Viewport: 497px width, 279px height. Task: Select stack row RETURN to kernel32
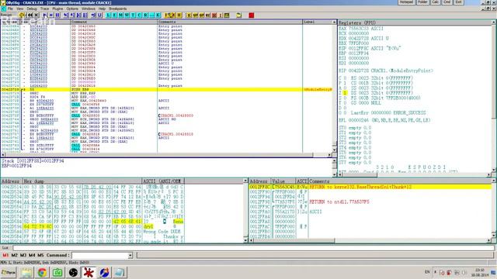pyautogui.click(x=370, y=187)
